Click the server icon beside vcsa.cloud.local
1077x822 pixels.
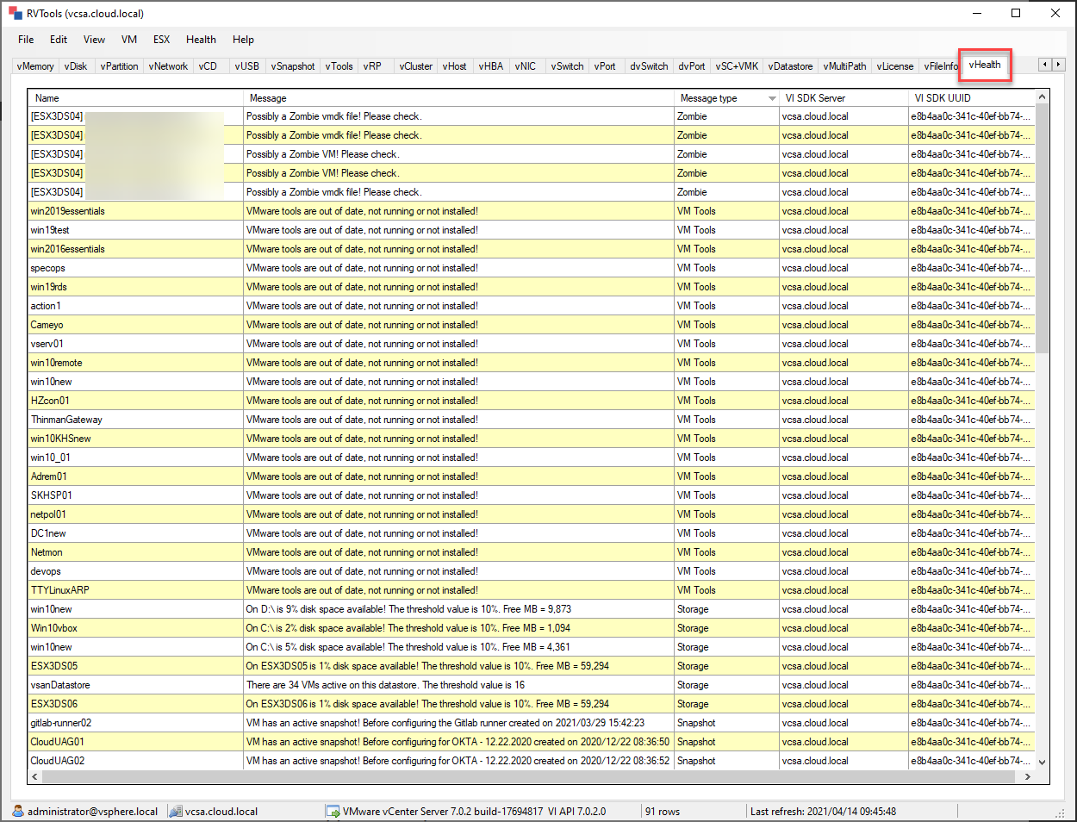(x=176, y=811)
